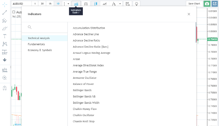Take a snapshot with the camera icon
Screen dimensions: 219x126
point(207,4)
